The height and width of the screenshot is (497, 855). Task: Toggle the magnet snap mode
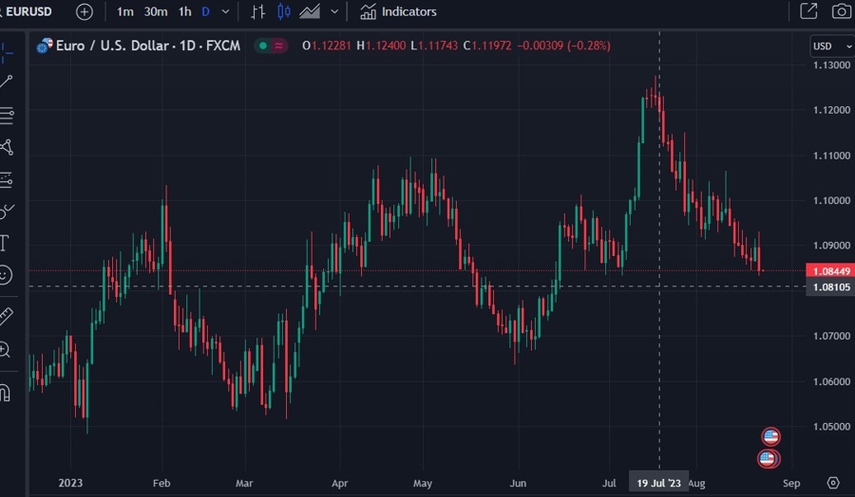click(5, 393)
